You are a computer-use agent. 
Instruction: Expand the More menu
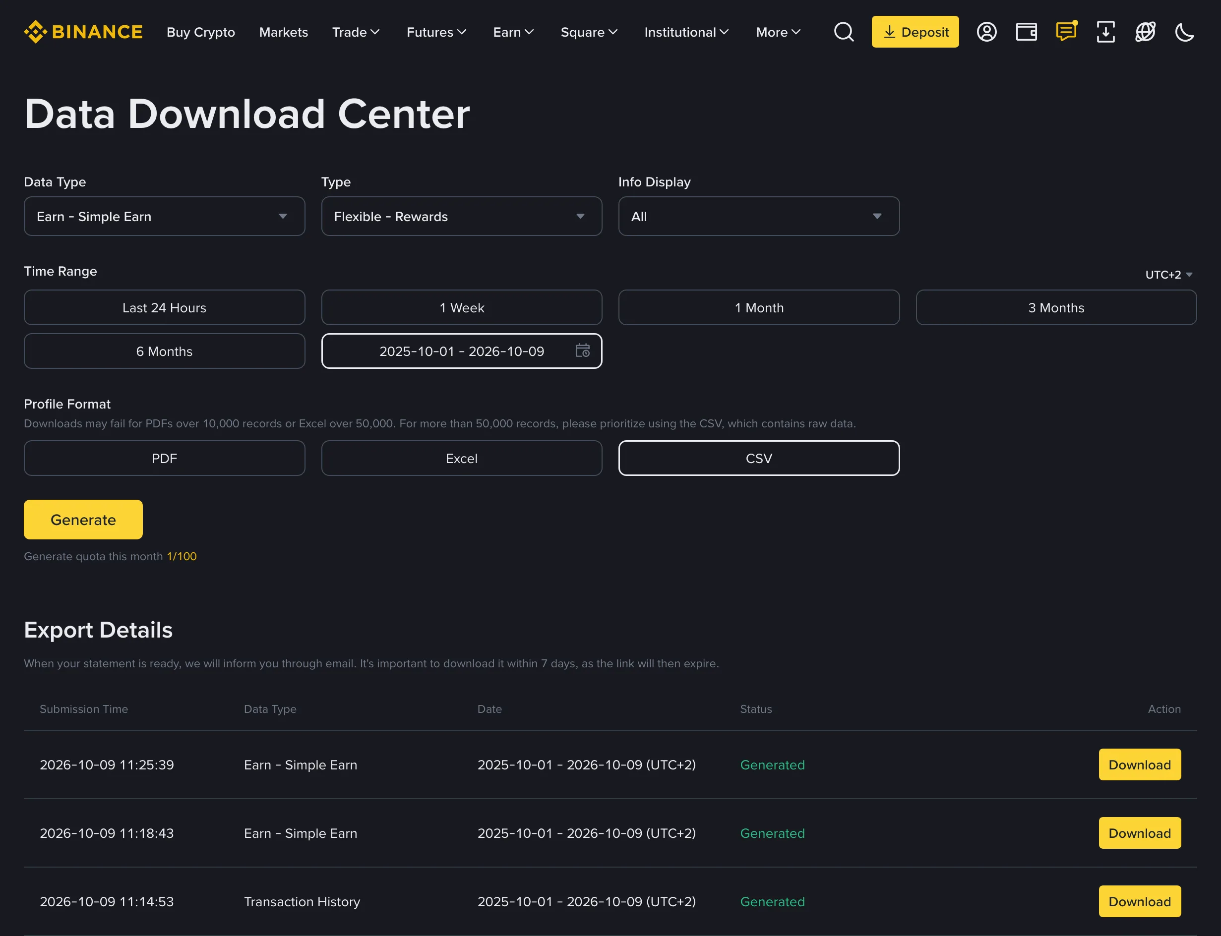point(778,32)
